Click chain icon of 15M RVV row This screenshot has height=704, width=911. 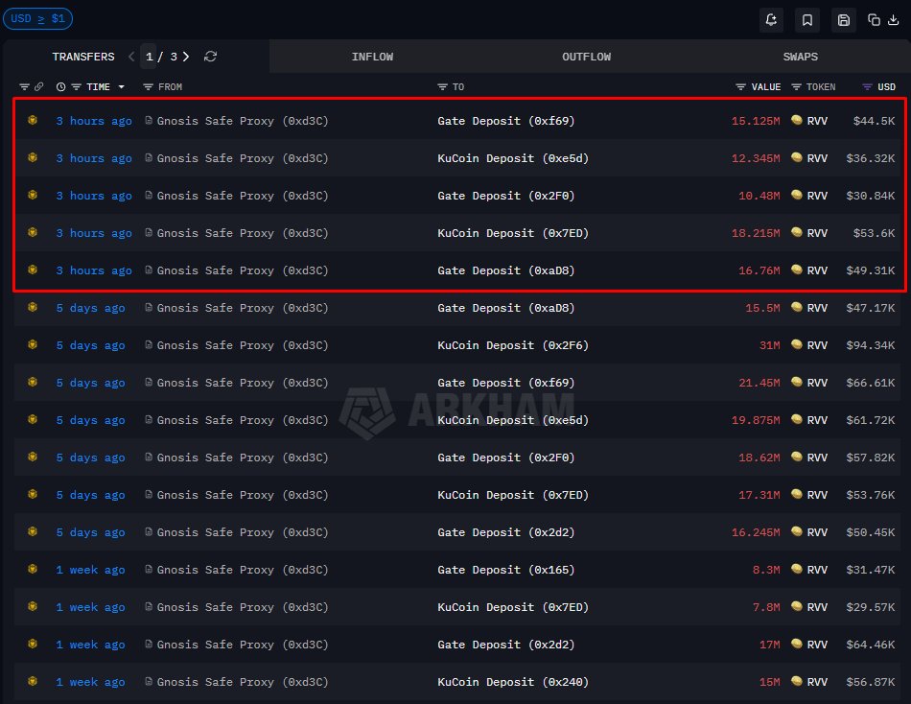click(x=33, y=681)
